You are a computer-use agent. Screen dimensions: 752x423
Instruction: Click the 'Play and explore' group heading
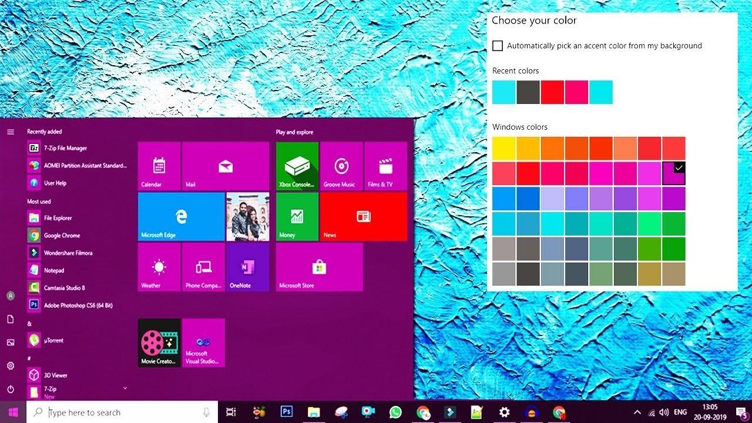[294, 132]
